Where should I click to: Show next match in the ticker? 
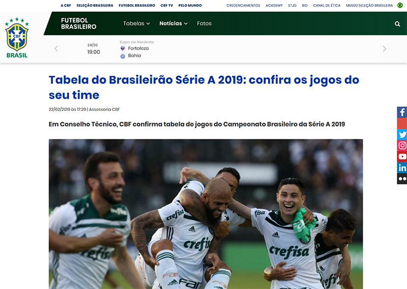[x=385, y=48]
